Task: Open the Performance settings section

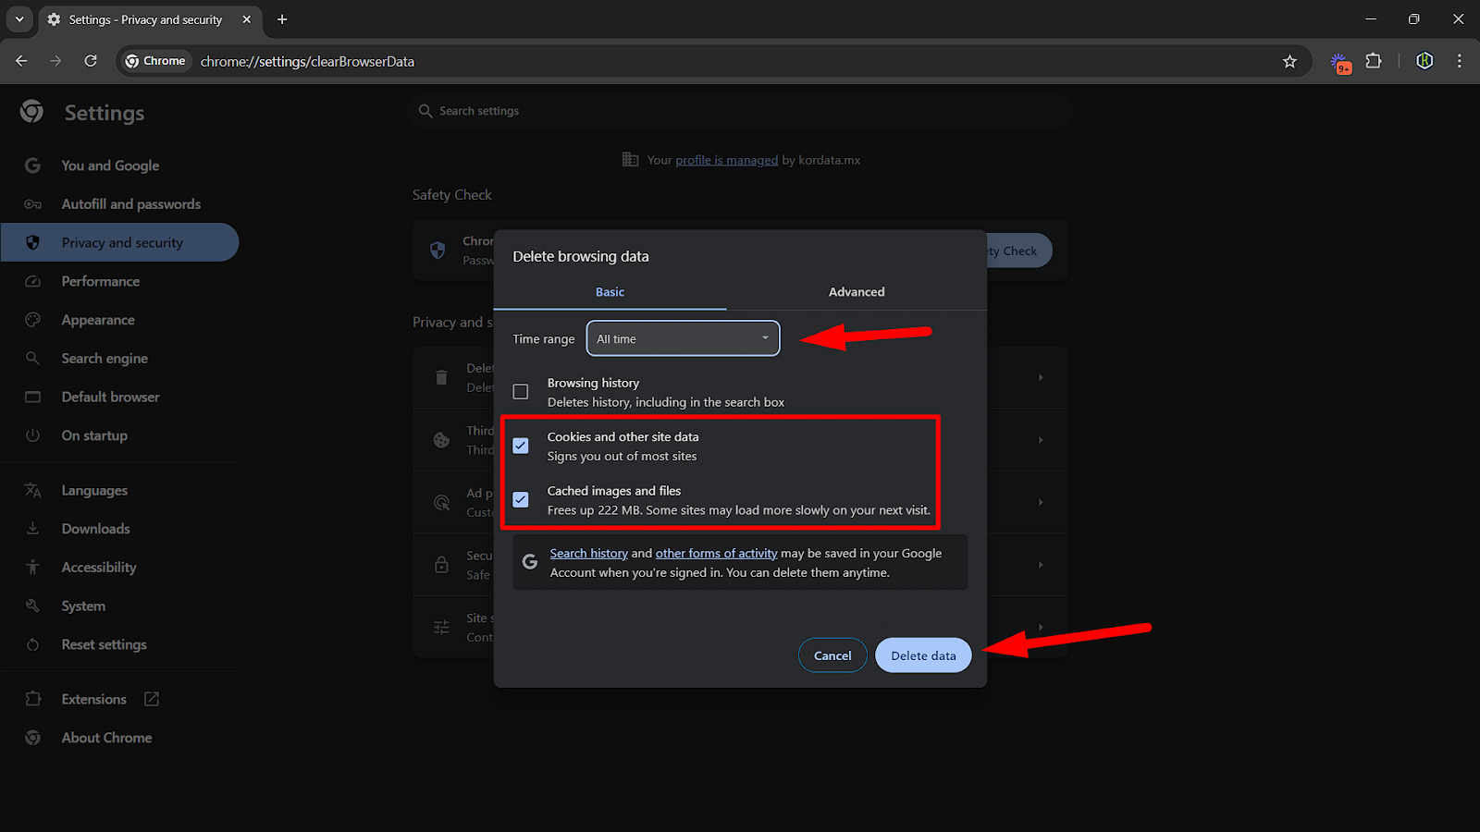Action: coord(100,281)
